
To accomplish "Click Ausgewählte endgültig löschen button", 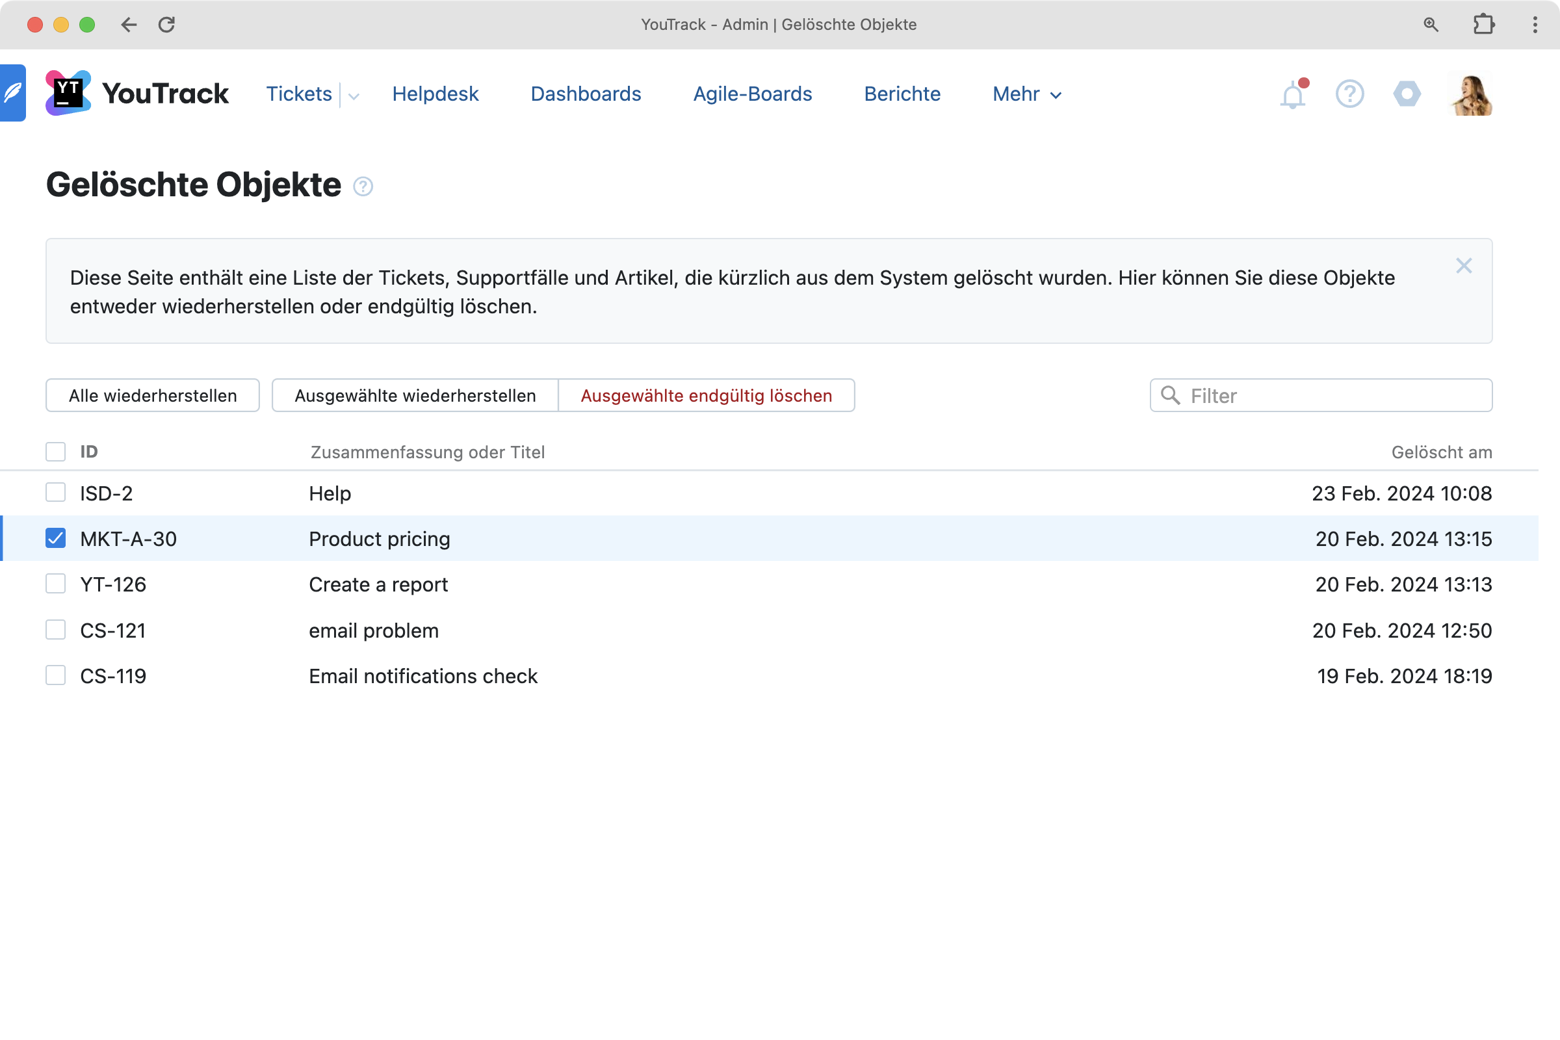I will tap(706, 395).
